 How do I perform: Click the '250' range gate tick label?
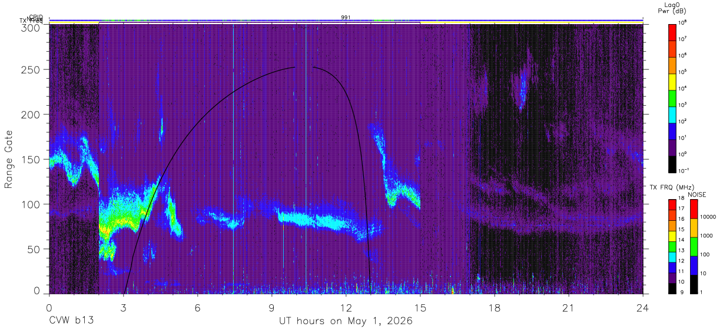[32, 70]
